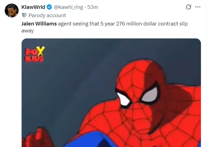Visit the @kawhi_ring handle
207x147 pixels.
click(x=68, y=7)
